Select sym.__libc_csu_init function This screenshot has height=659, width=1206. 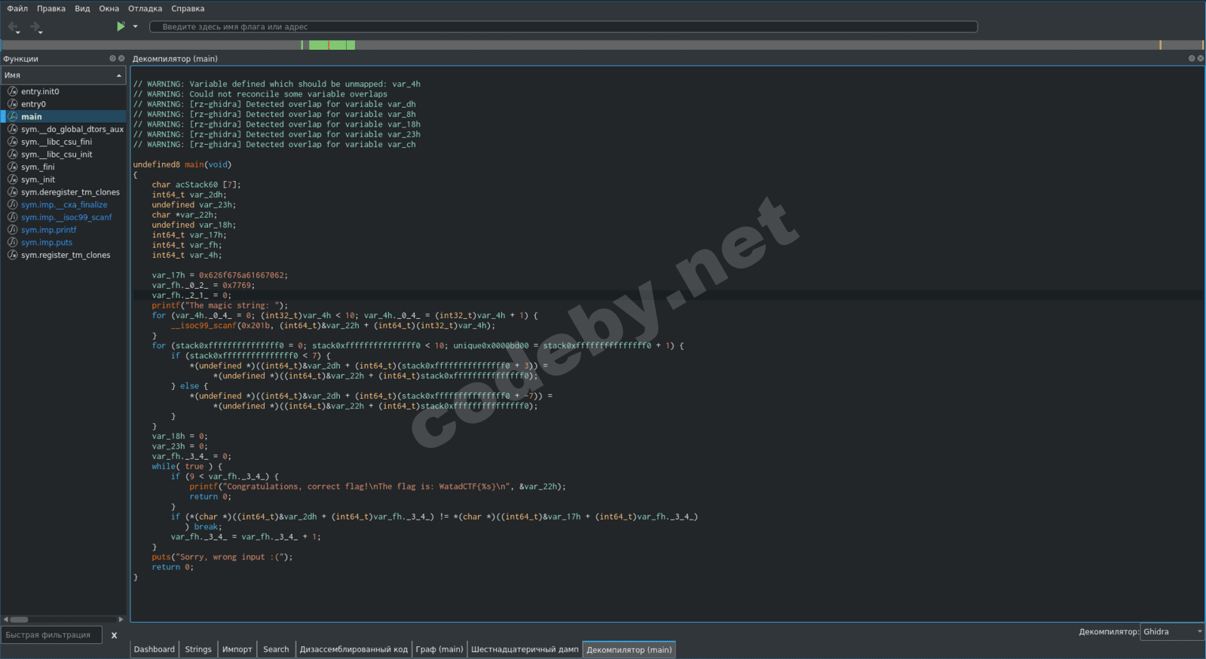point(57,155)
